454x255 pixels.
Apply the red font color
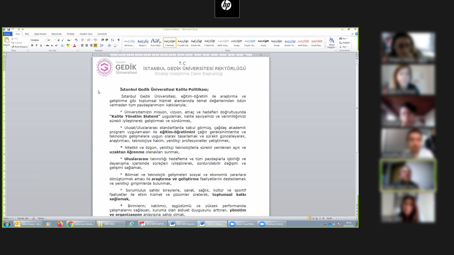click(74, 45)
